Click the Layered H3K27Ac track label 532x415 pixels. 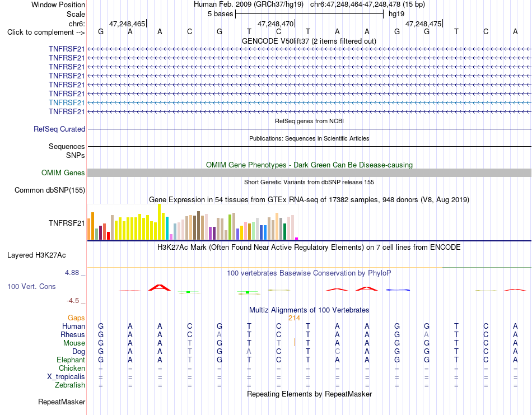coord(36,255)
